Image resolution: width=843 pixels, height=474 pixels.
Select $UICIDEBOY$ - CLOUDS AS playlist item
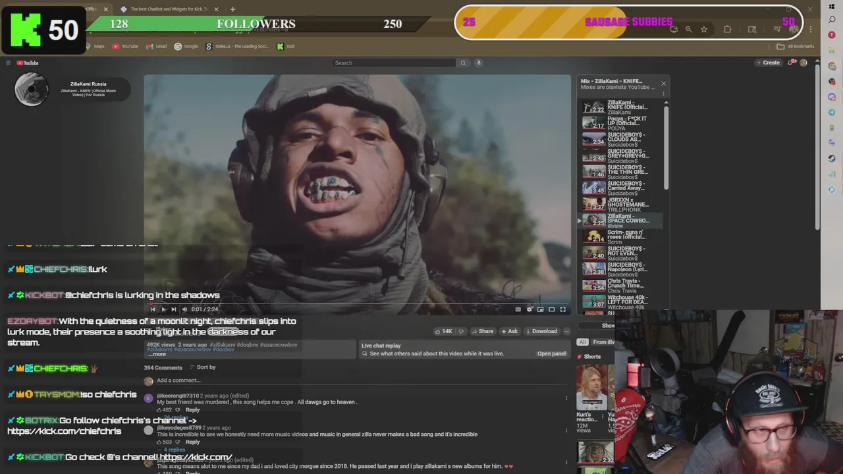[621, 140]
